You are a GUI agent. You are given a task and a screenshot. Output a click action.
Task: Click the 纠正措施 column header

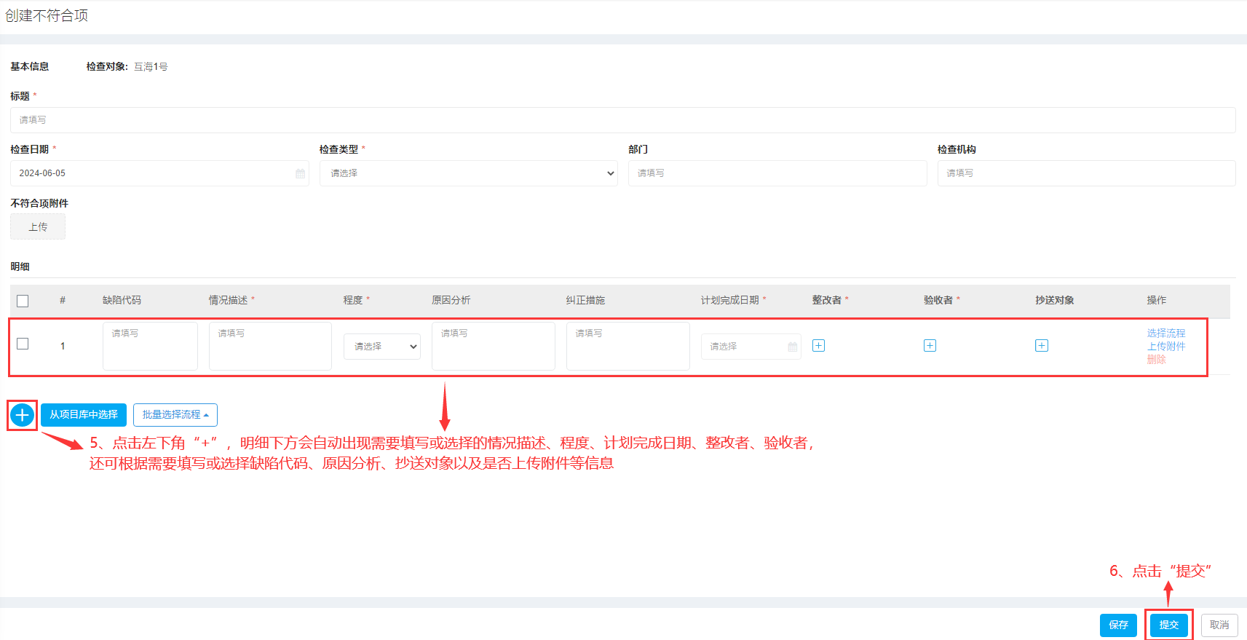[x=585, y=300]
